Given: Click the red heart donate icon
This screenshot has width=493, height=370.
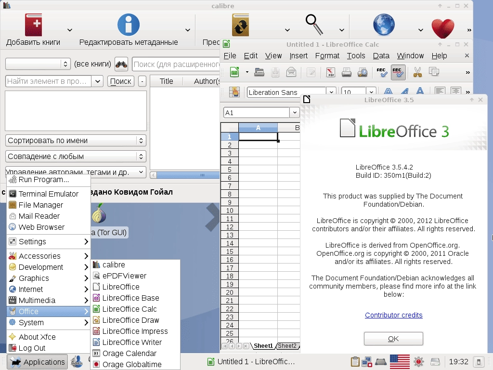Looking at the screenshot, I should (x=443, y=28).
